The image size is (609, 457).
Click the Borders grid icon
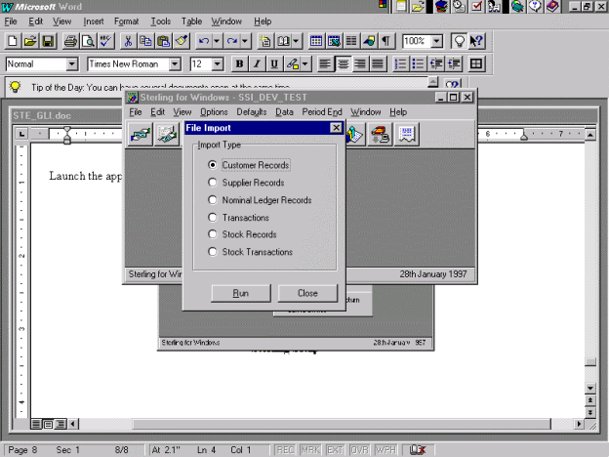[476, 64]
